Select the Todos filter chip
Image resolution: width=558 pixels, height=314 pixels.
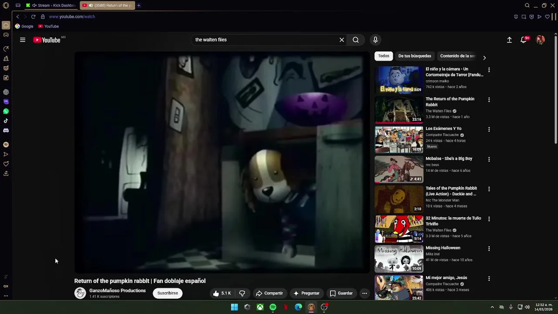tap(384, 56)
